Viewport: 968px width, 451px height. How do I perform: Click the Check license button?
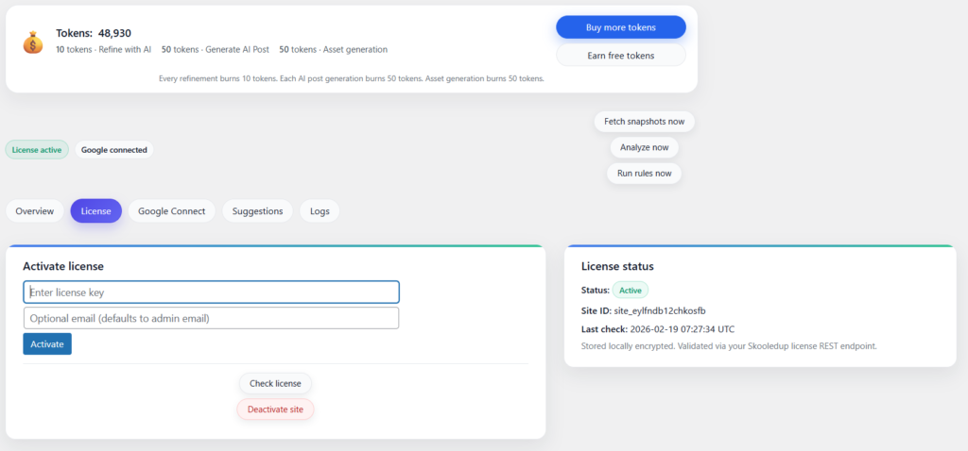pyautogui.click(x=275, y=383)
